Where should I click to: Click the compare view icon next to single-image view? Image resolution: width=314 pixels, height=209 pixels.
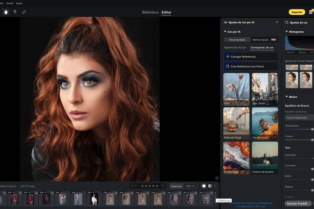[x=210, y=186]
